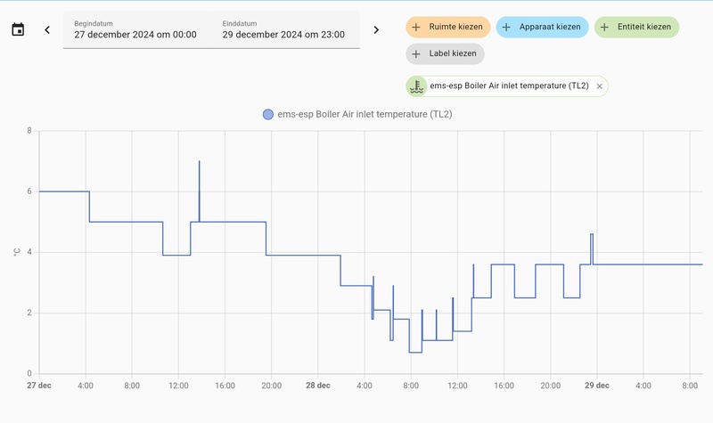Click the 28 dec axis marker
The width and height of the screenshot is (713, 423).
318,386
